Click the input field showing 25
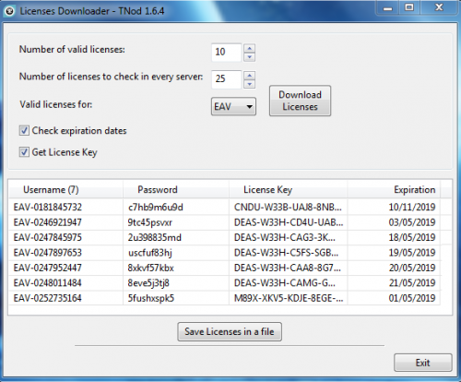The height and width of the screenshot is (382, 461). point(227,79)
